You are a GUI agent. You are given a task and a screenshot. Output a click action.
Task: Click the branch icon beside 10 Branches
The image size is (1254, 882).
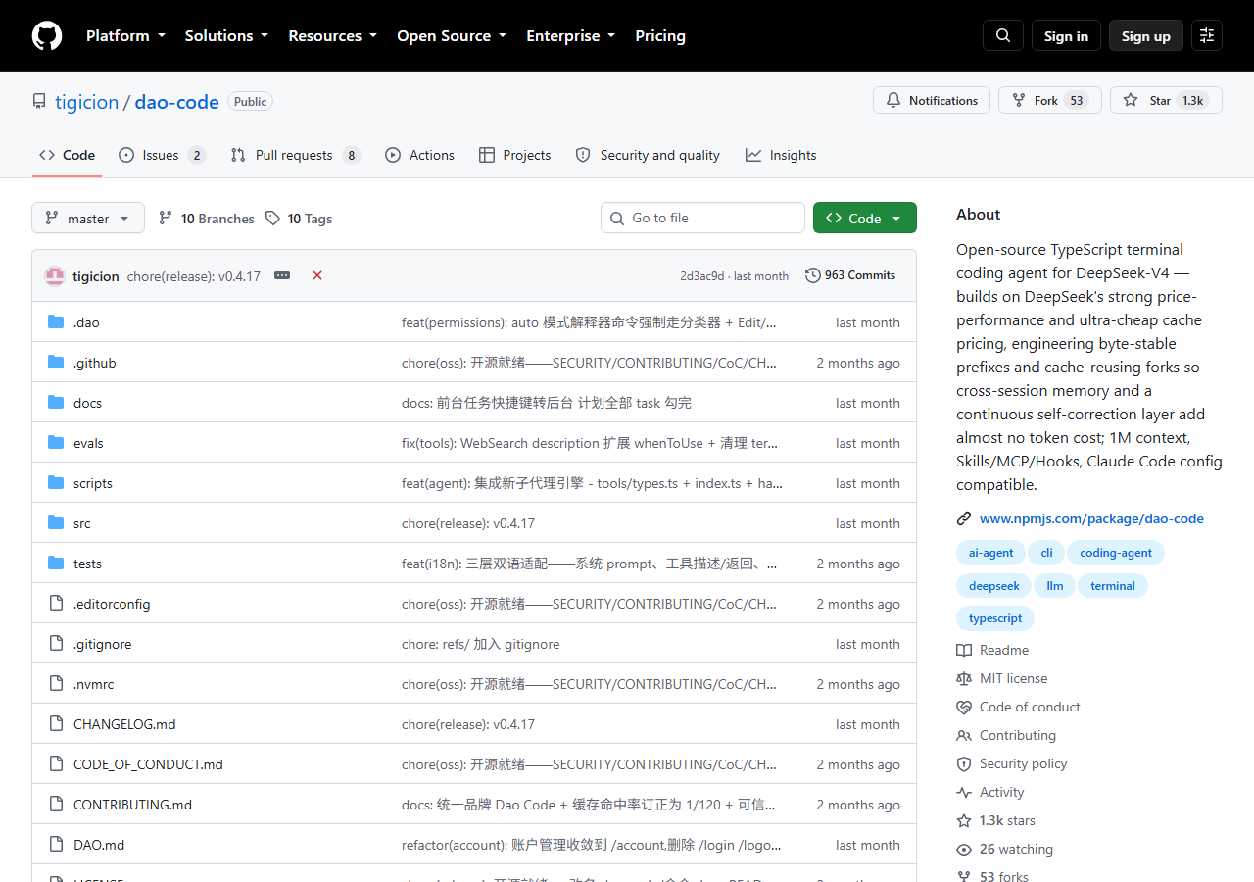pyautogui.click(x=166, y=219)
